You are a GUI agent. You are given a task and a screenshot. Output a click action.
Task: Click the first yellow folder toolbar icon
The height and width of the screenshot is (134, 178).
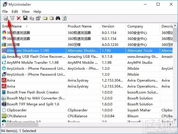pos(45,18)
